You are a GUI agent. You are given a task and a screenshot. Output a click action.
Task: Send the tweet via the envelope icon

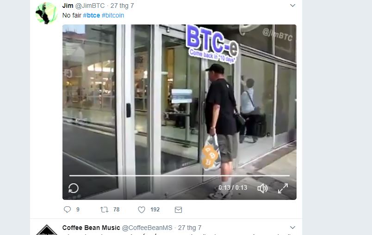pyautogui.click(x=179, y=210)
